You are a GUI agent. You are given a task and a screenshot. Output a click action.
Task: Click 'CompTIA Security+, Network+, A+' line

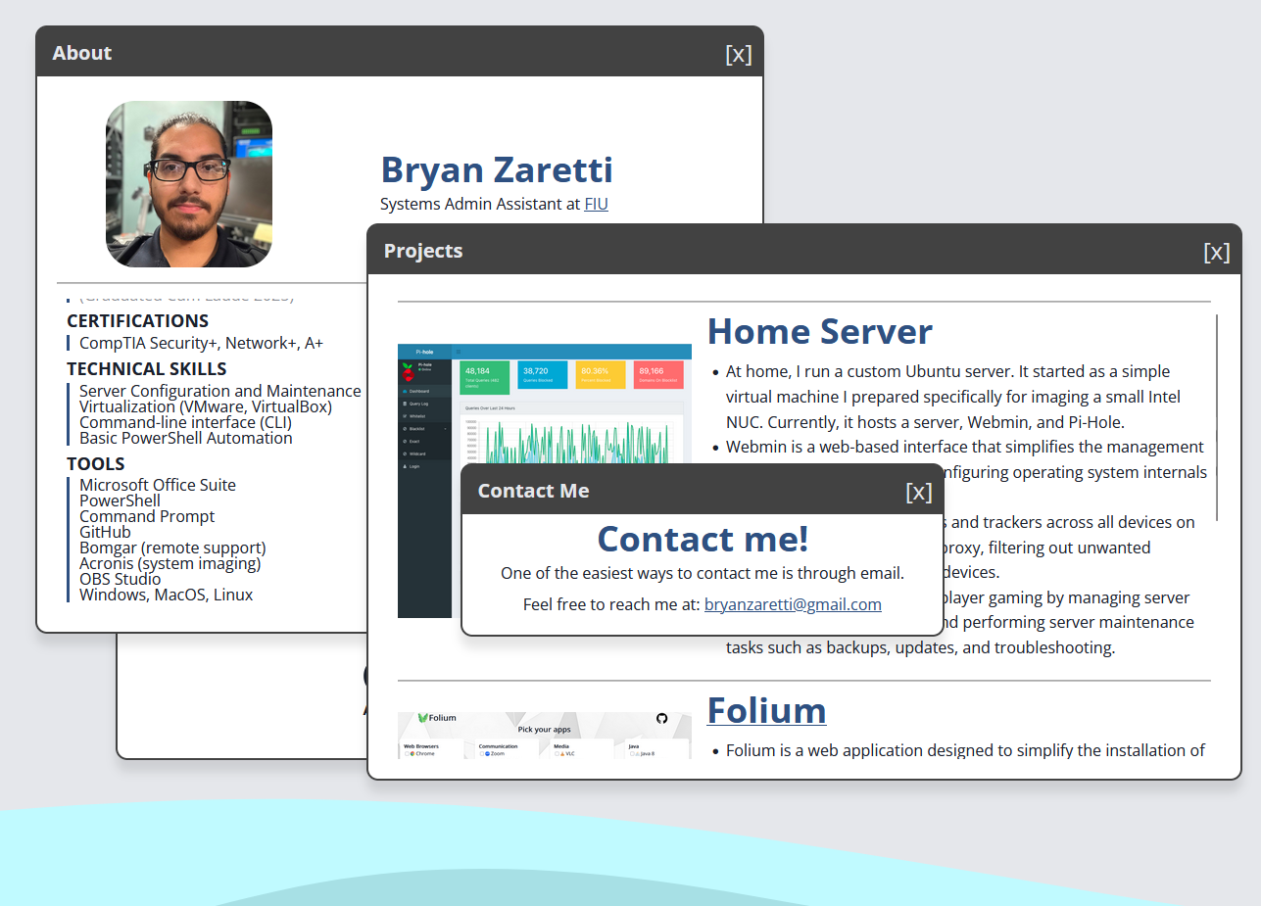(x=201, y=343)
